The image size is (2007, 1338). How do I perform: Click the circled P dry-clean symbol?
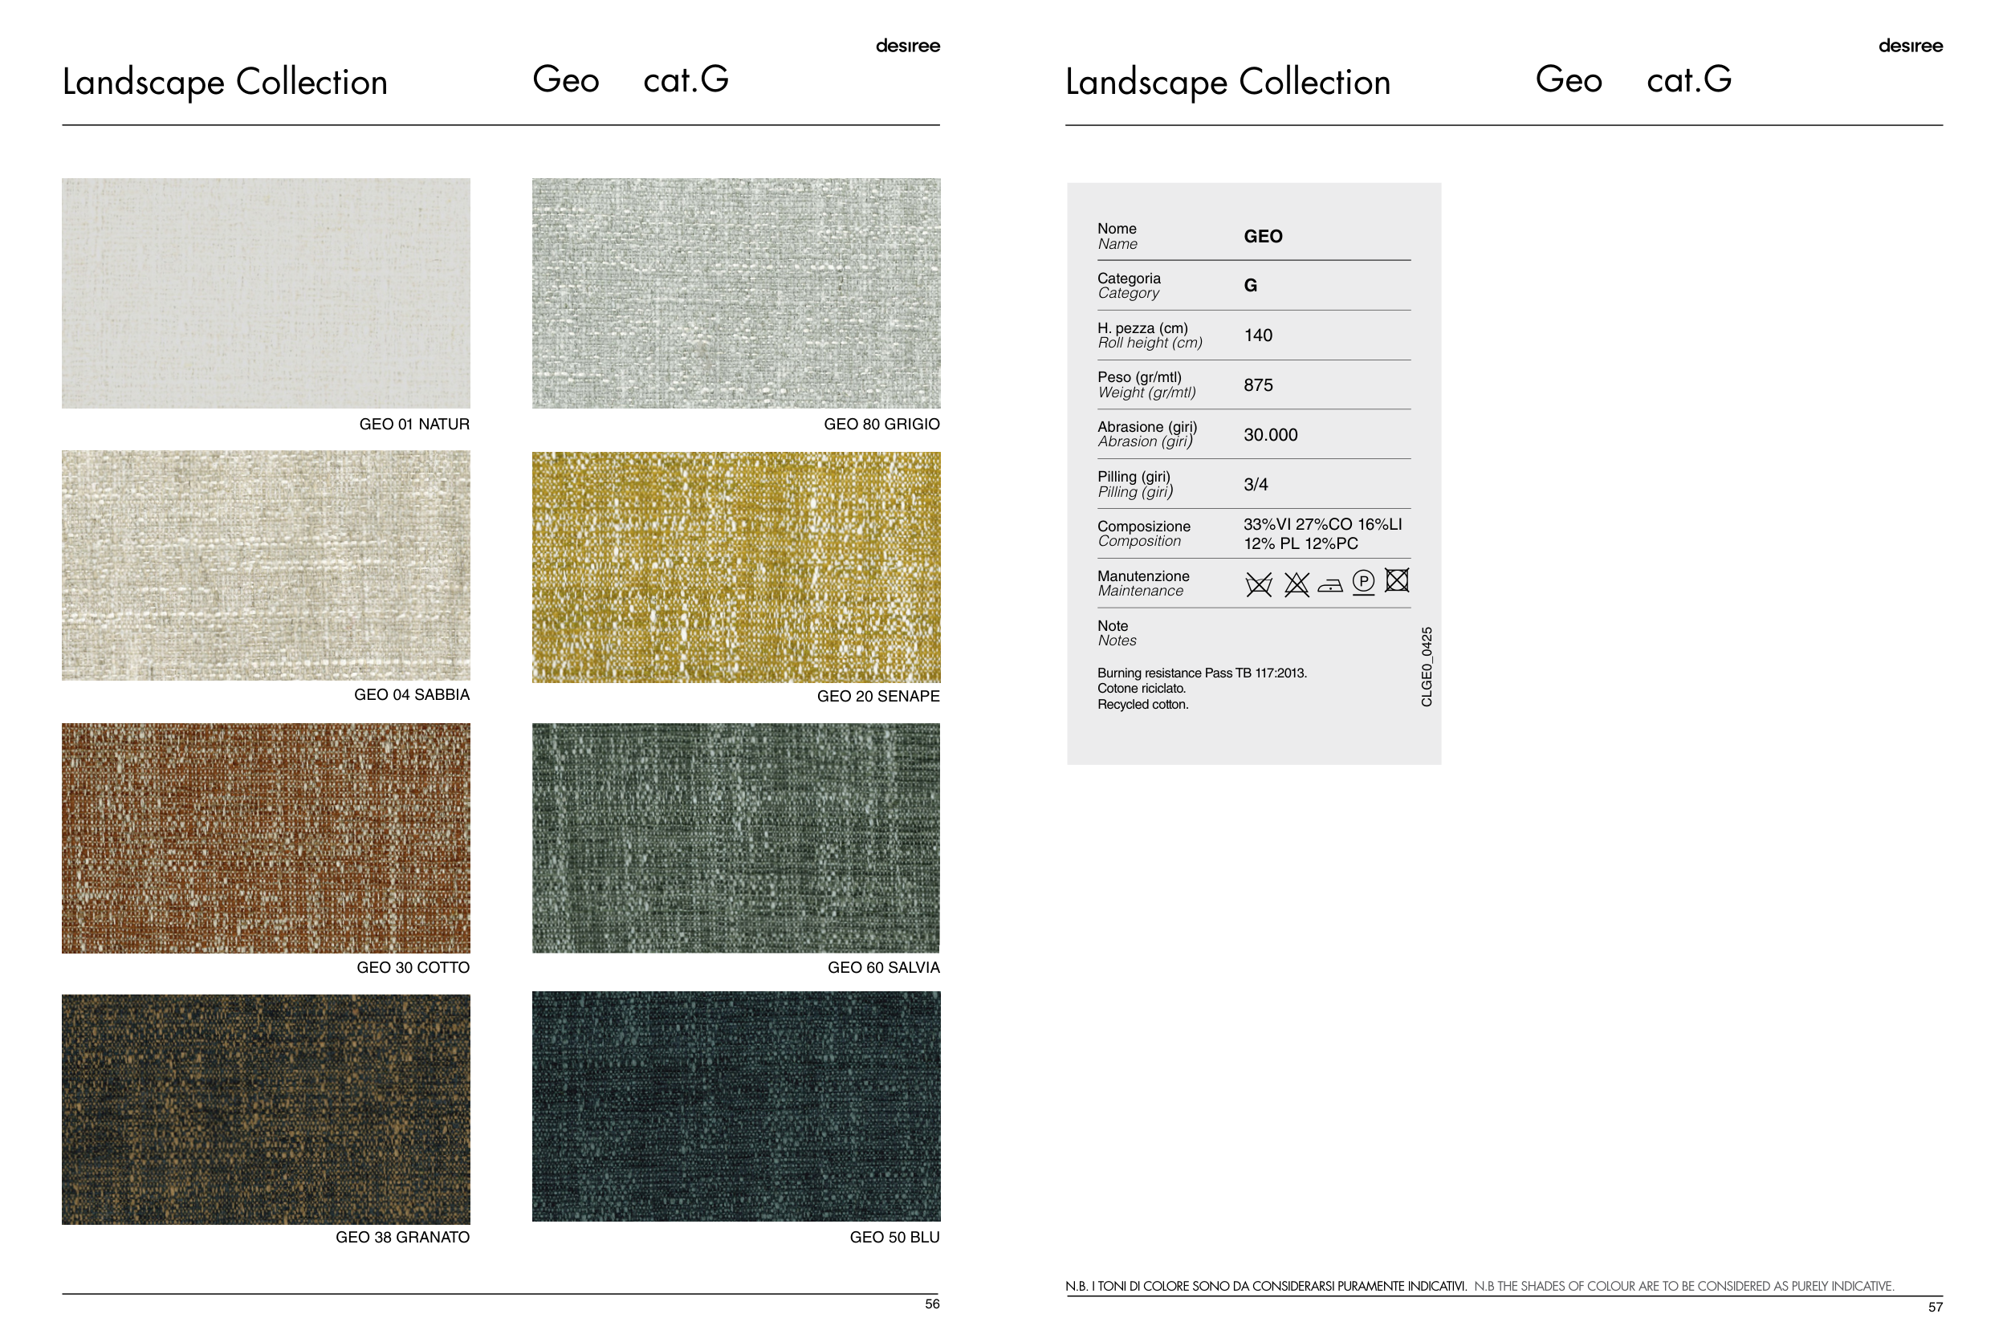1364,582
